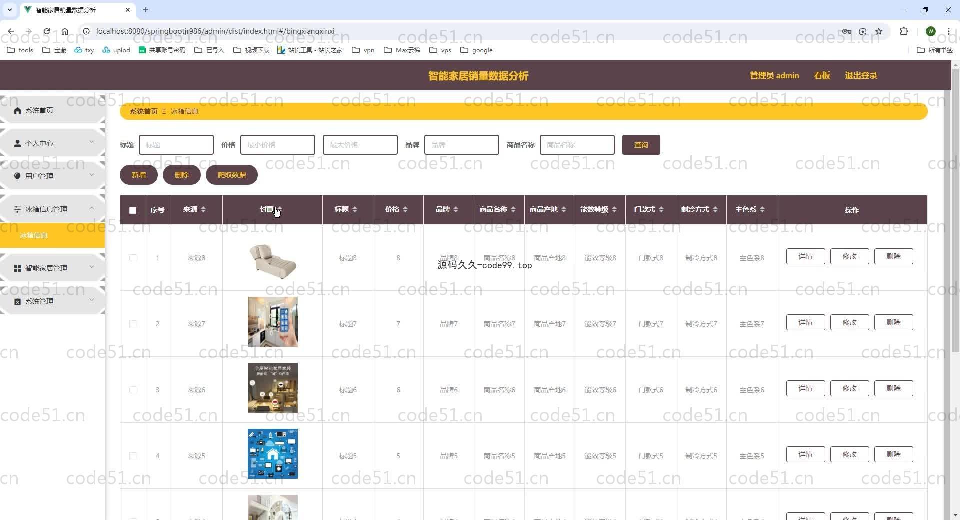Click 管理员 admin in the header
Image resolution: width=960 pixels, height=520 pixels.
(774, 75)
